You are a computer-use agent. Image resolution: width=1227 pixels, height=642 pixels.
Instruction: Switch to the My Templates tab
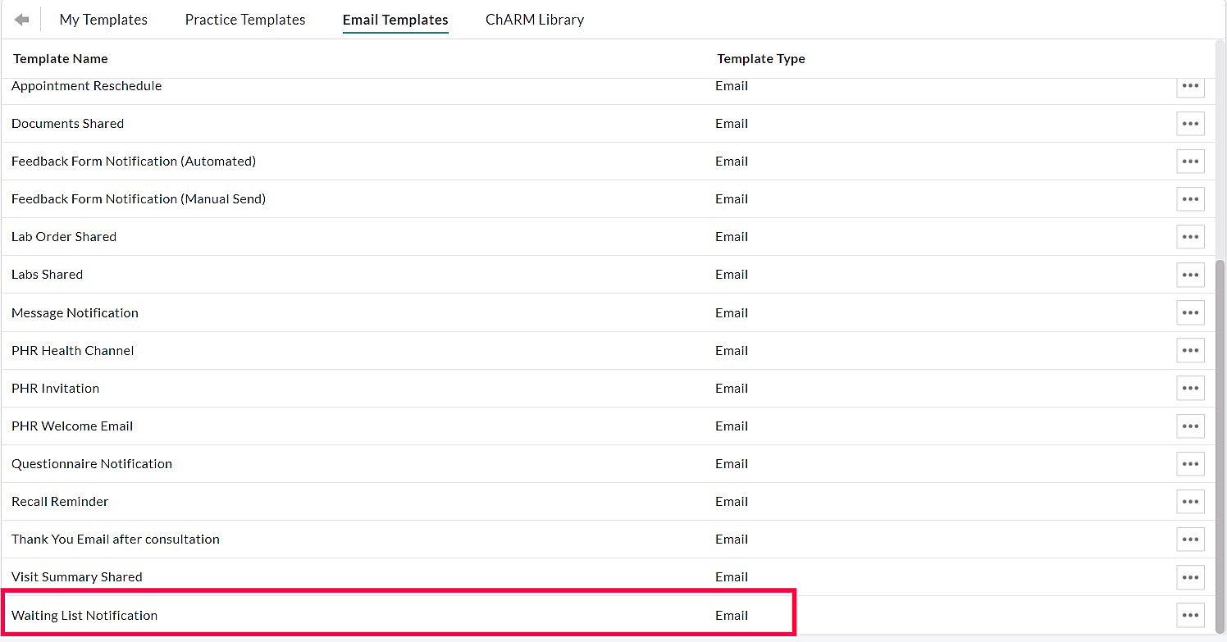pyautogui.click(x=103, y=19)
